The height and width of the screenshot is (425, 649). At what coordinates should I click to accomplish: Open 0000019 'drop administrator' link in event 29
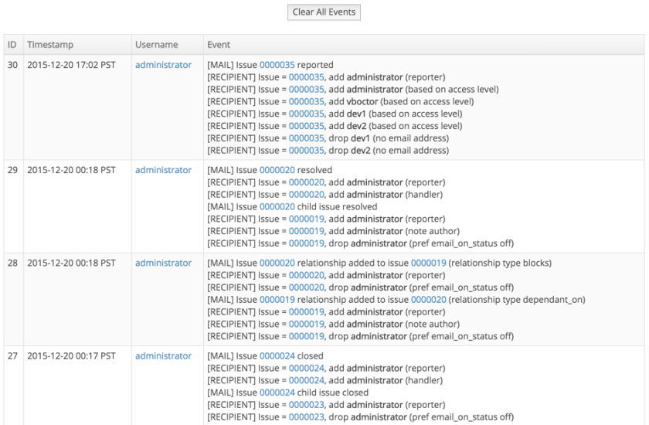(306, 243)
